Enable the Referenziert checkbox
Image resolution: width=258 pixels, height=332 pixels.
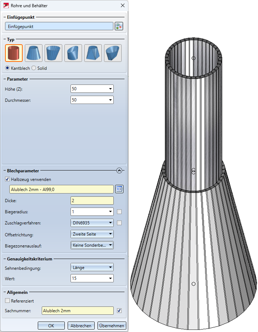coord(8,301)
